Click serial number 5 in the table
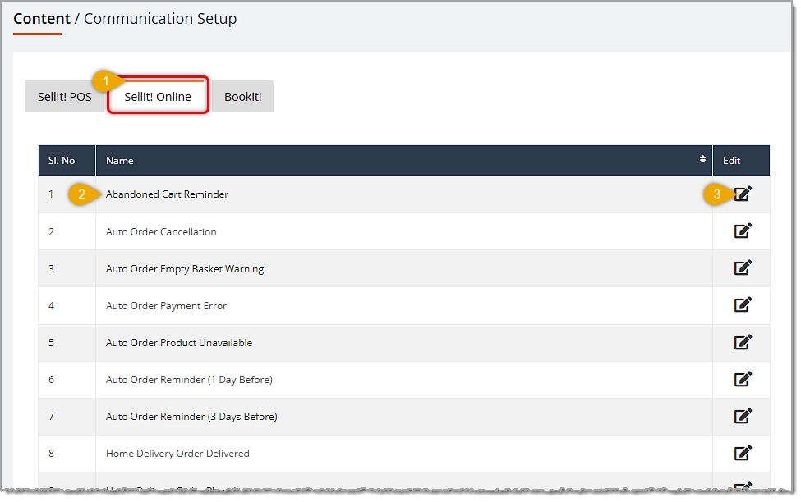 tap(51, 343)
